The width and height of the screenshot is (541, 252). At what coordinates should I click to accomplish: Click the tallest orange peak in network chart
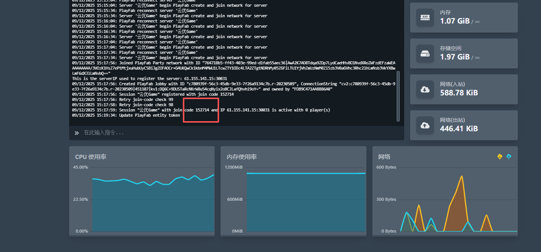tap(462, 177)
